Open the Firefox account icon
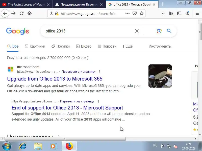The image size is (202, 151). click(x=187, y=13)
